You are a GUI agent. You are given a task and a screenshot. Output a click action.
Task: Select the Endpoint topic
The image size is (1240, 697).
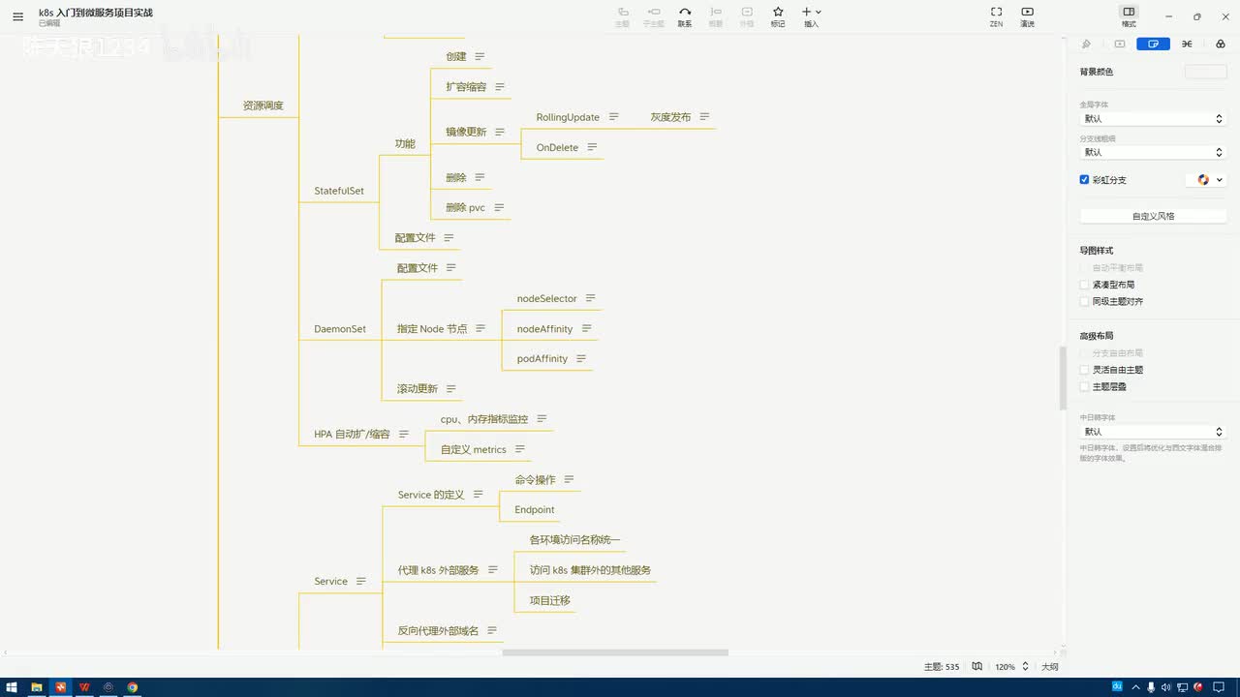click(535, 510)
